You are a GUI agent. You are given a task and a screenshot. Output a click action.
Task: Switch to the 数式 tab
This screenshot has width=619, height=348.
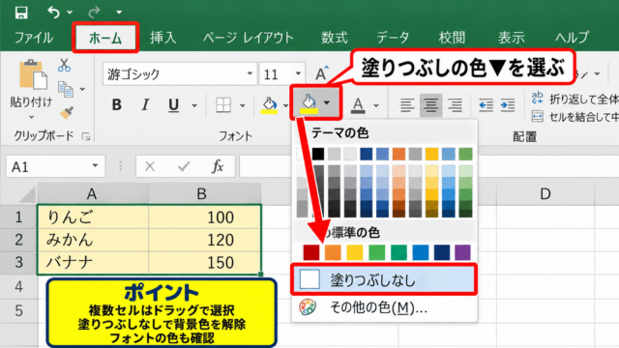pyautogui.click(x=334, y=38)
